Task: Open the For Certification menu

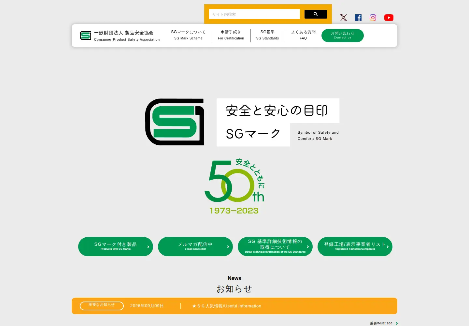Action: point(231,35)
